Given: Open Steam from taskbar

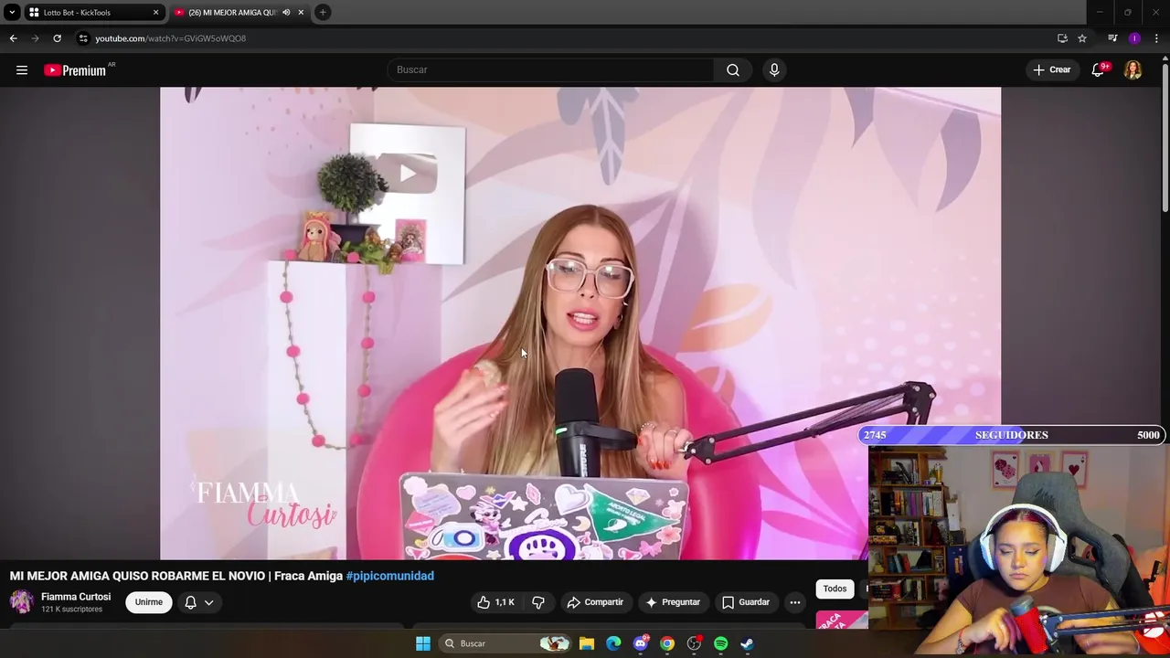Looking at the screenshot, I should [747, 643].
